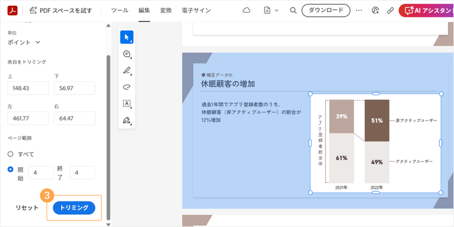Screen dimensions: 454x227
Task: Click the 61% chart segment
Action: [x=341, y=158]
